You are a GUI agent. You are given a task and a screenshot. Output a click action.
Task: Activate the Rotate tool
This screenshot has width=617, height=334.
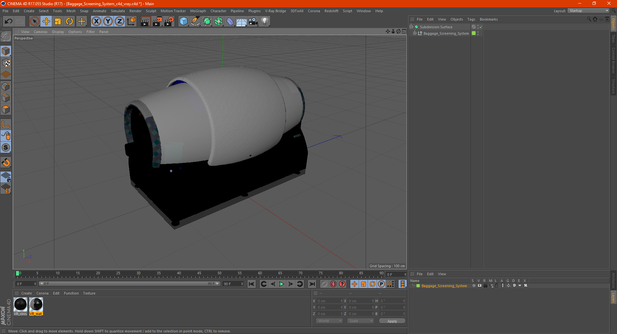pos(69,22)
